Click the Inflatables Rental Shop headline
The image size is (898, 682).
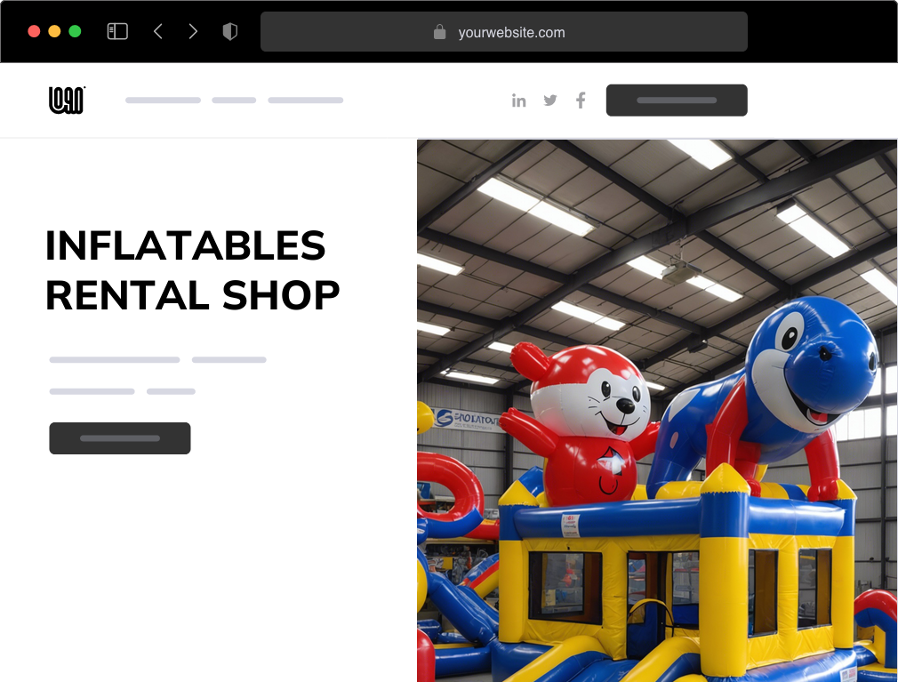coord(192,270)
